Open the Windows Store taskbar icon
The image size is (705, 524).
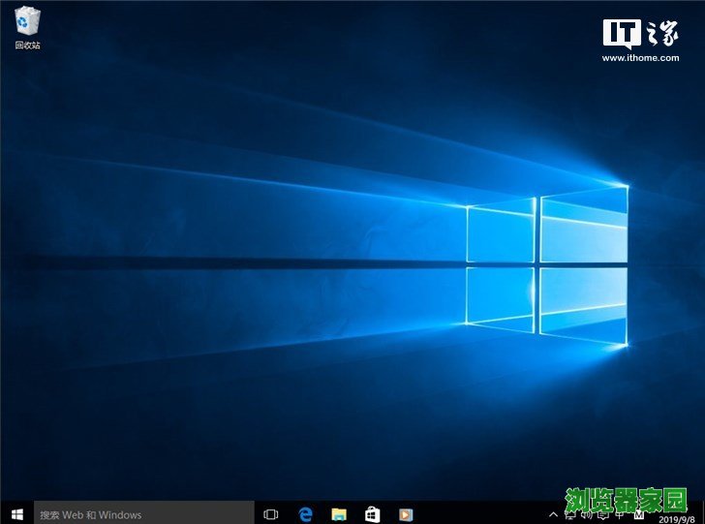pyautogui.click(x=372, y=513)
